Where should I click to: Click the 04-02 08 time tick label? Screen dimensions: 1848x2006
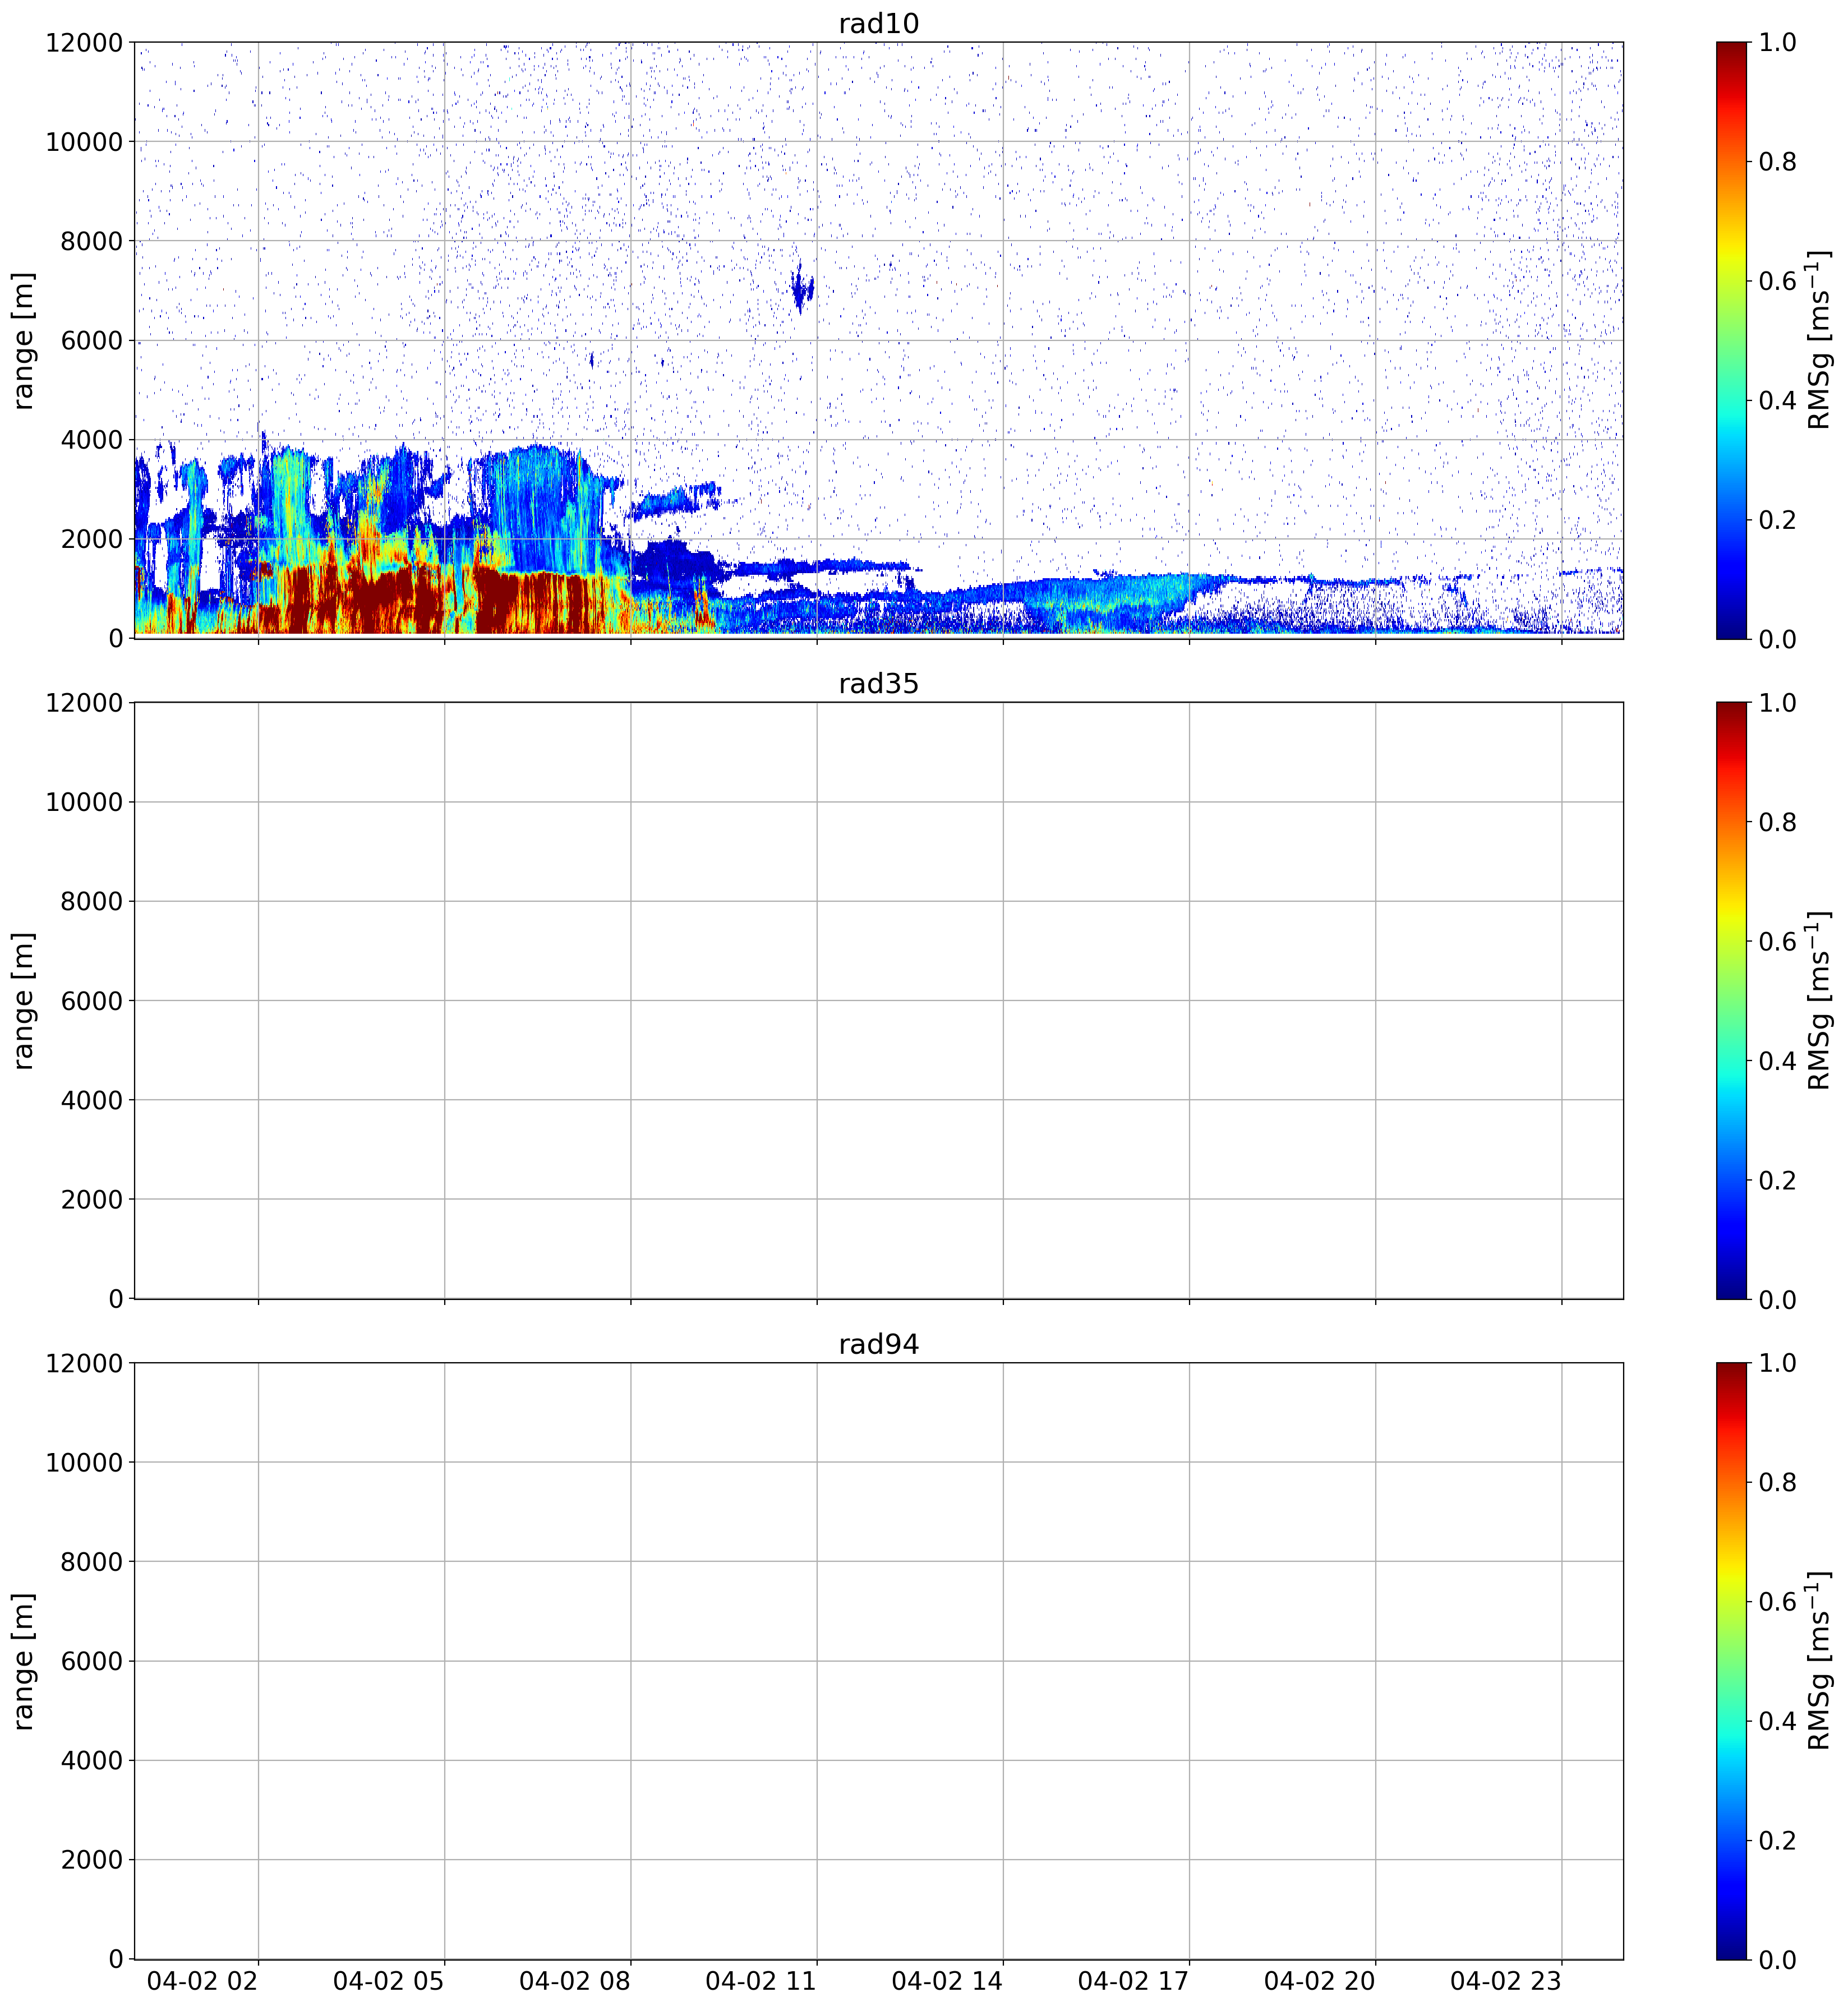pos(575,1982)
